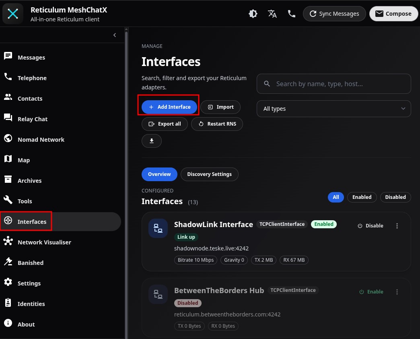This screenshot has width=420, height=339.
Task: Click the sidebar vertical scrollbar
Action: tap(126, 185)
